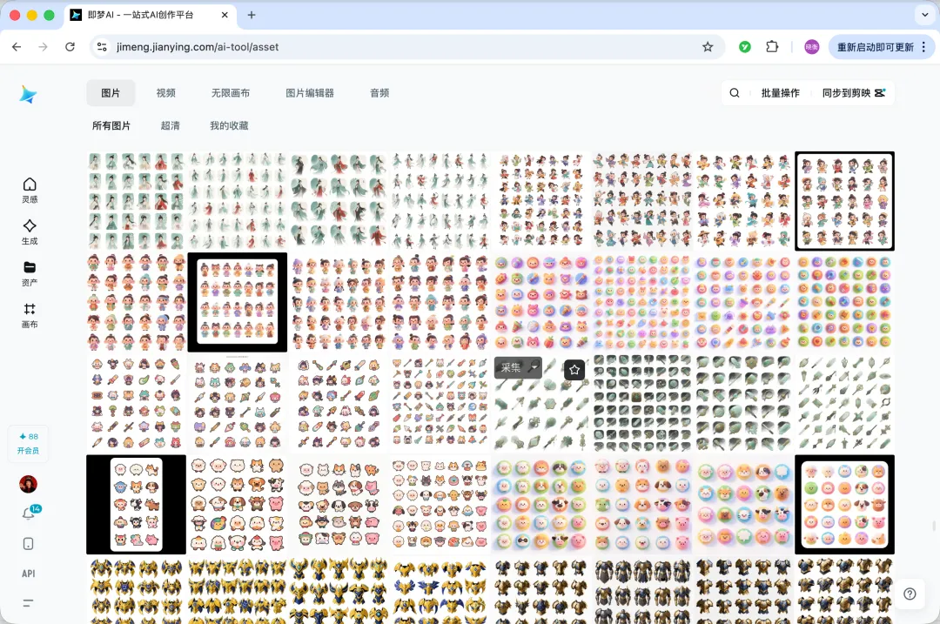This screenshot has width=940, height=624.
Task: Open a new browser tab with plus
Action: pos(252,15)
